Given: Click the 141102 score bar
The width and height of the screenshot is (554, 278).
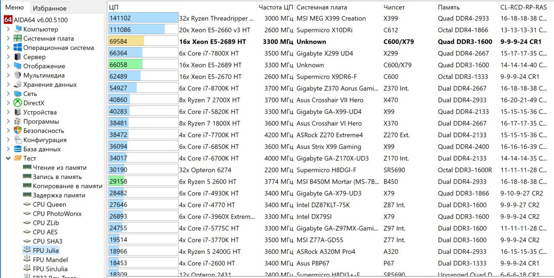Looking at the screenshot, I should pyautogui.click(x=143, y=19).
